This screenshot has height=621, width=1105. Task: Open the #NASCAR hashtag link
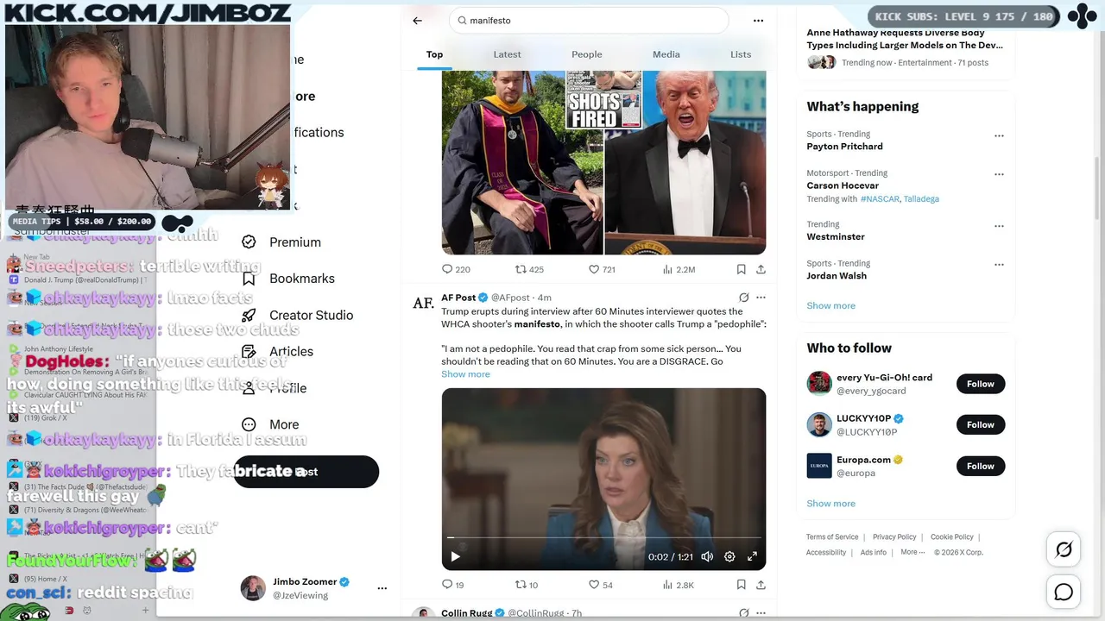click(880, 199)
